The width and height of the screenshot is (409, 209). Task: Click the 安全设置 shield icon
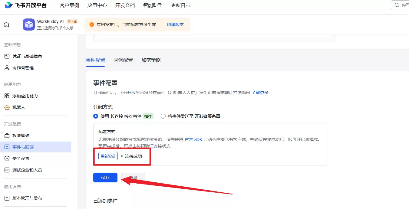(7, 158)
